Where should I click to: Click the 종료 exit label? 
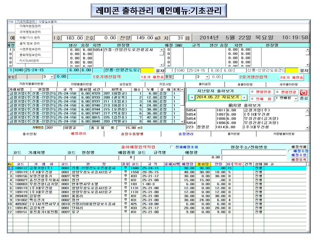pyautogui.click(x=304, y=99)
